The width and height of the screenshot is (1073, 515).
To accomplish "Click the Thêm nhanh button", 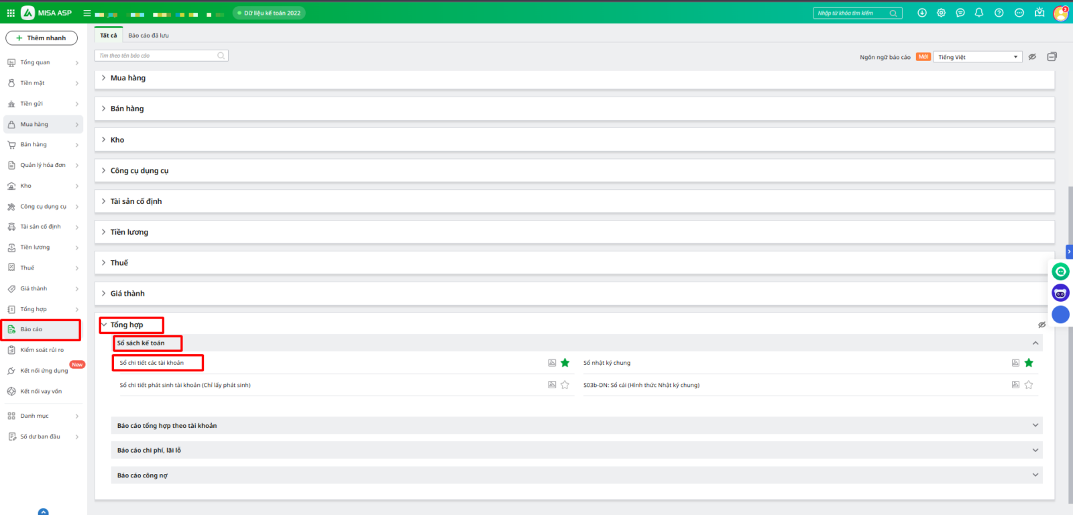I will 42,38.
